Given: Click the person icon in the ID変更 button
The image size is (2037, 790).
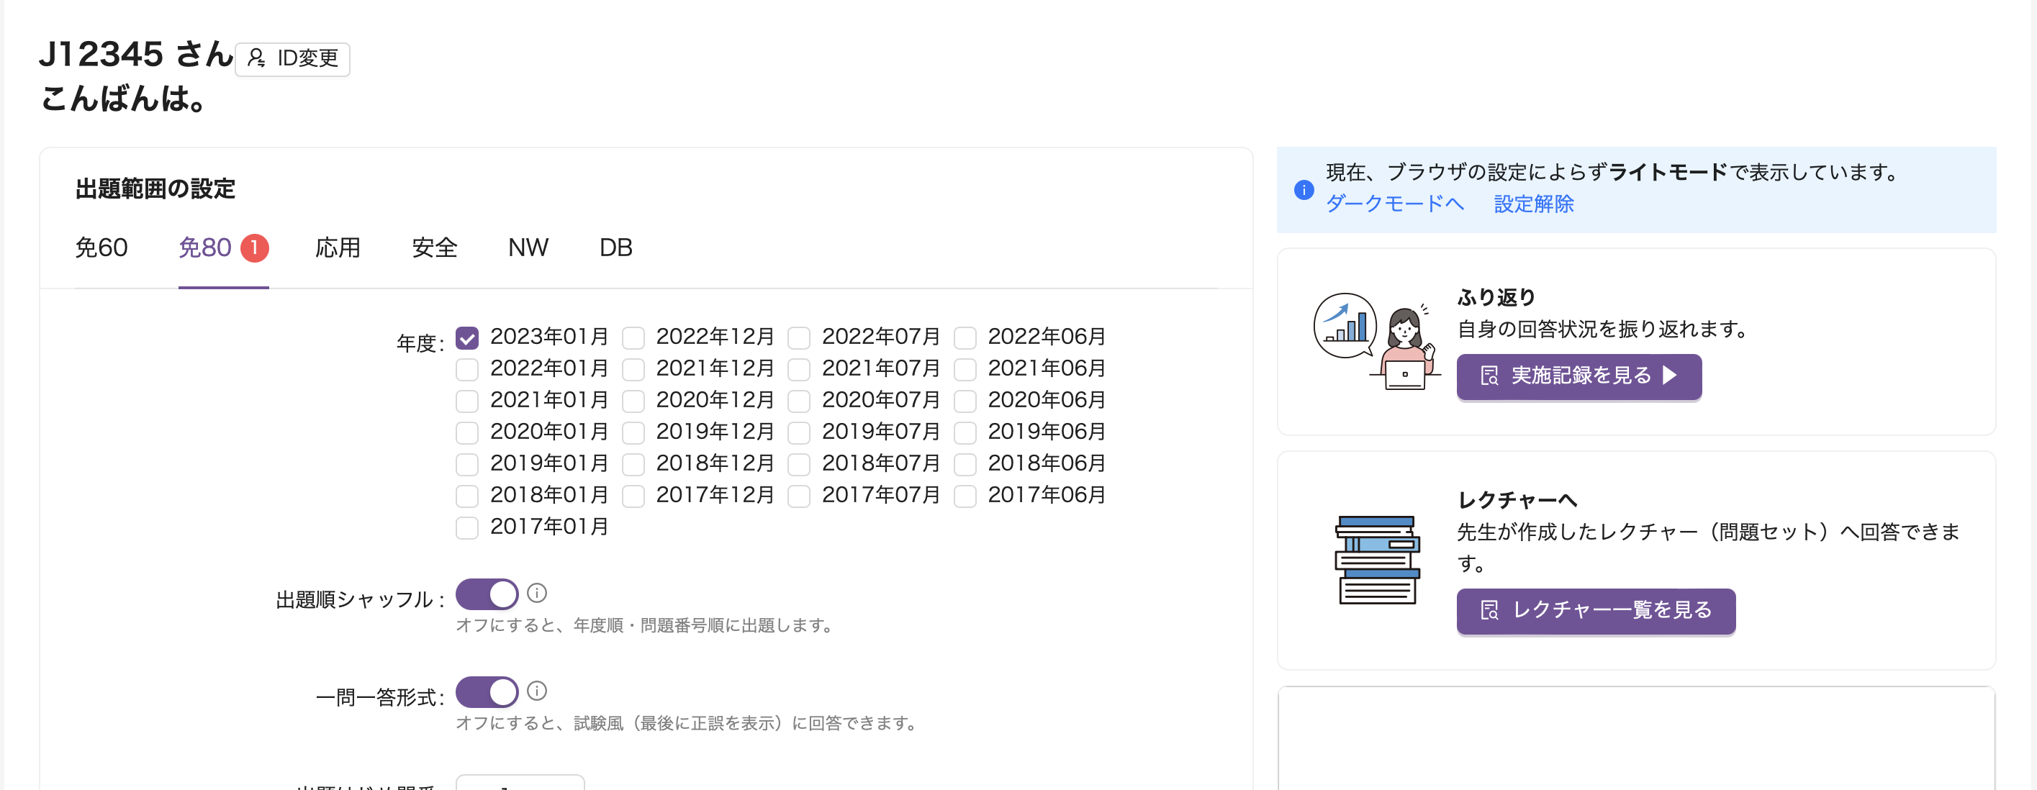Looking at the screenshot, I should pyautogui.click(x=257, y=58).
